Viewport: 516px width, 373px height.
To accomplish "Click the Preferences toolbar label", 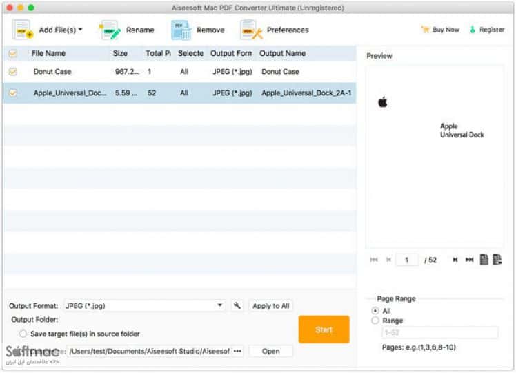I will pos(288,30).
